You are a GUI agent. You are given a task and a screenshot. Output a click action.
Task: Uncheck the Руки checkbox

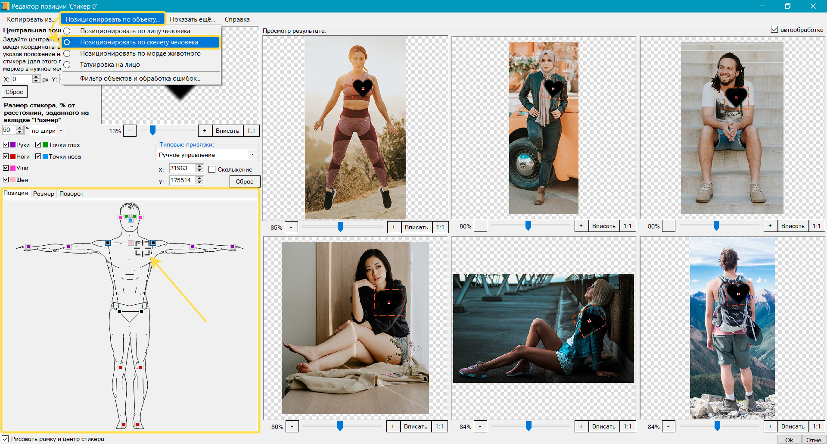point(6,145)
